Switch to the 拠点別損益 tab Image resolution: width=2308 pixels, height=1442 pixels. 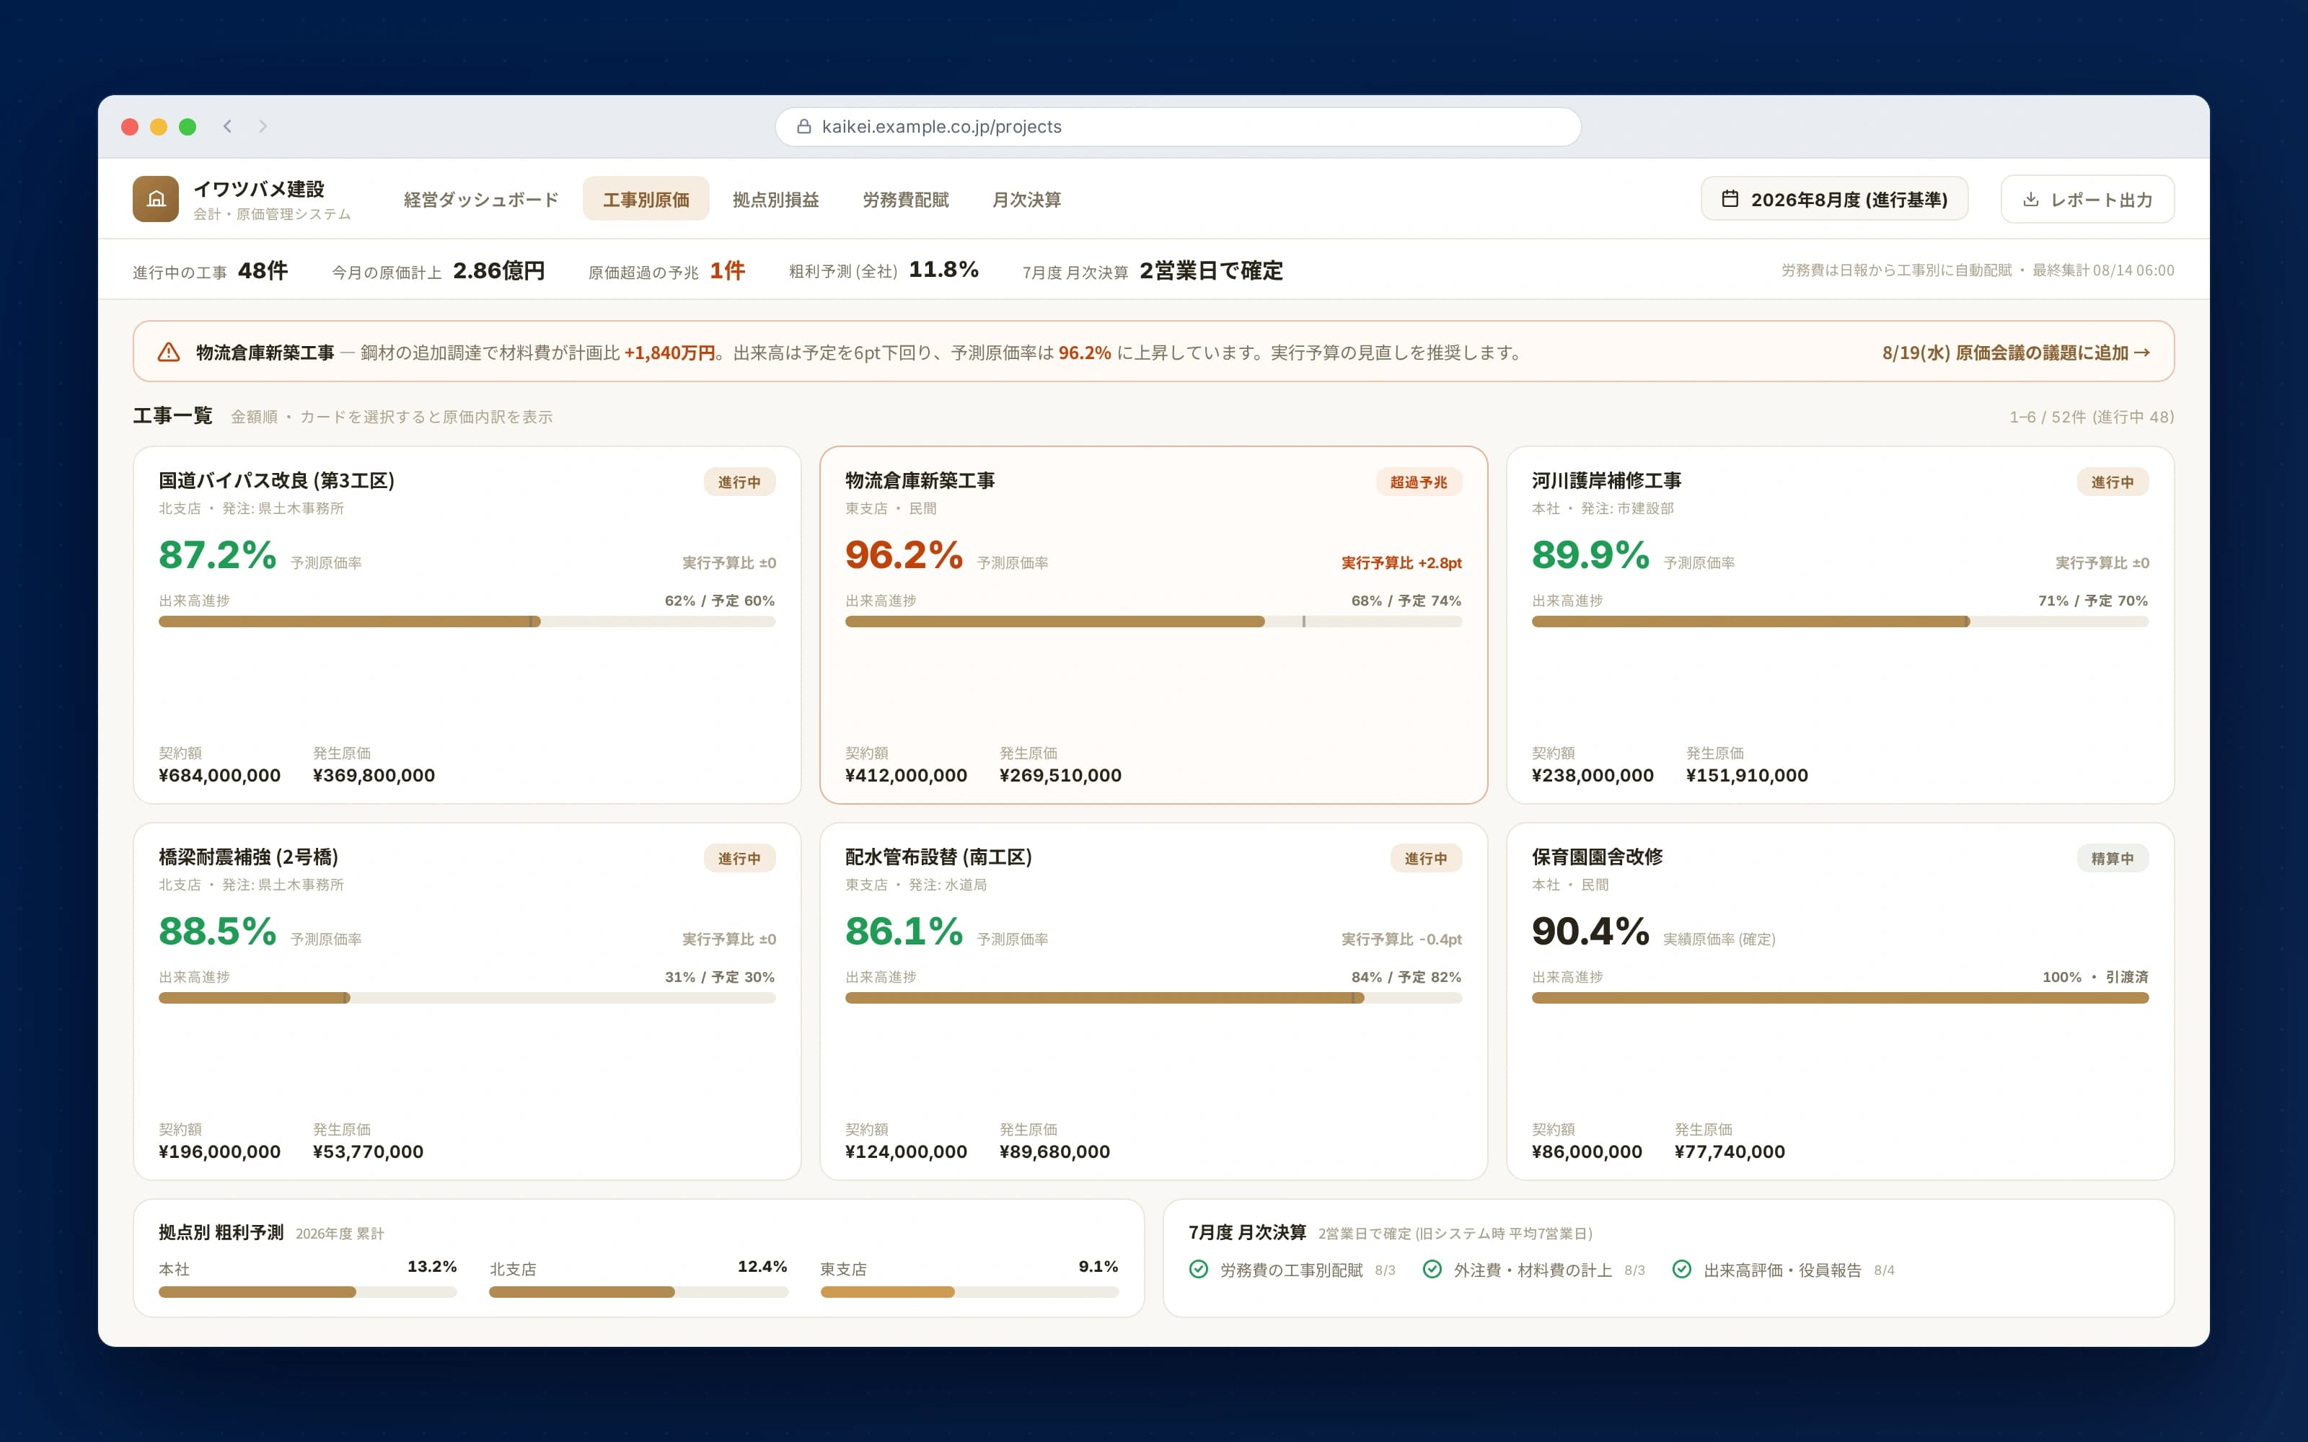pyautogui.click(x=775, y=199)
